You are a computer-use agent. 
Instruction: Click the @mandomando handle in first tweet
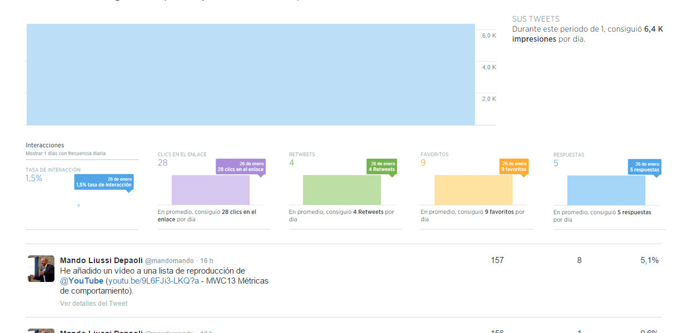click(x=169, y=261)
